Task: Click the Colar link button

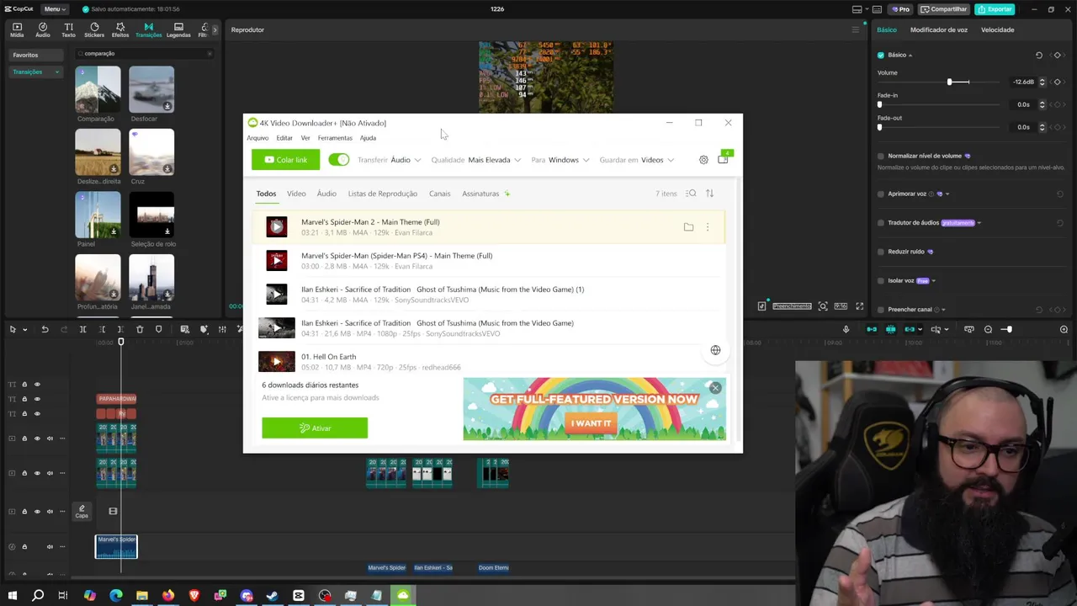Action: (285, 160)
